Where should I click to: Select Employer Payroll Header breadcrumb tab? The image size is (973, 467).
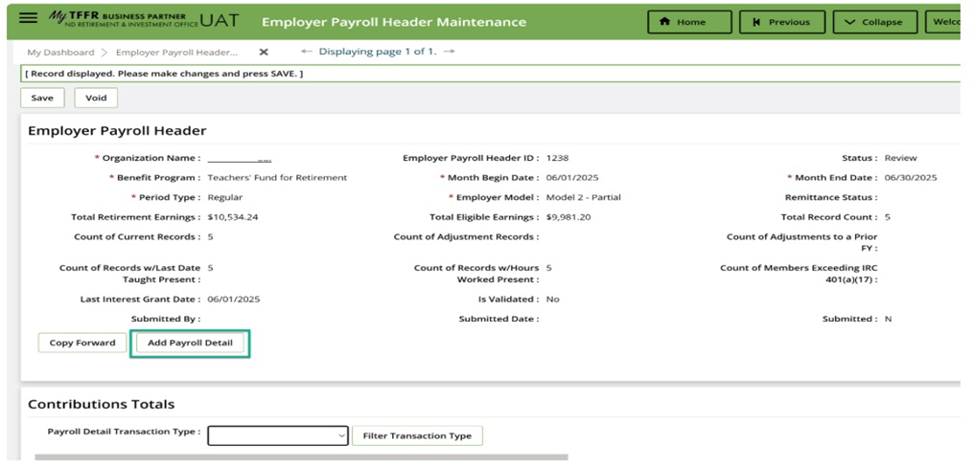coord(190,53)
